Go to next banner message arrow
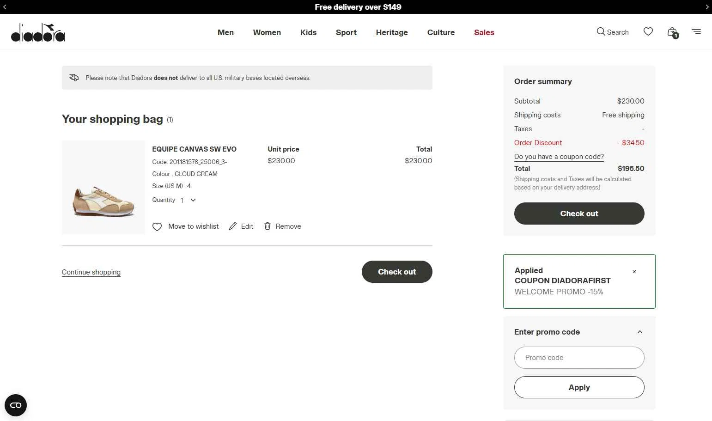Viewport: 712px width, 421px height. click(707, 7)
